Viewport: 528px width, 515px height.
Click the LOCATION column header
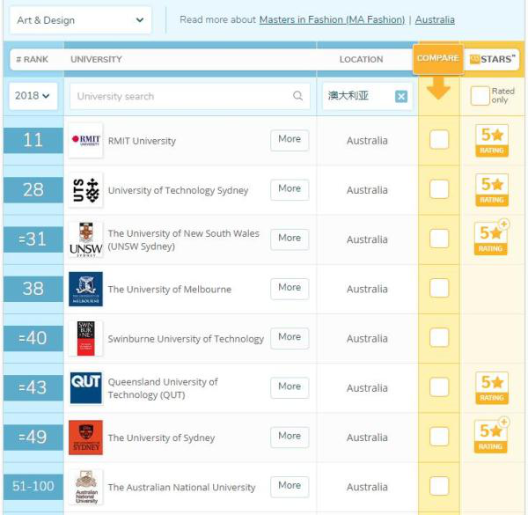coord(361,59)
